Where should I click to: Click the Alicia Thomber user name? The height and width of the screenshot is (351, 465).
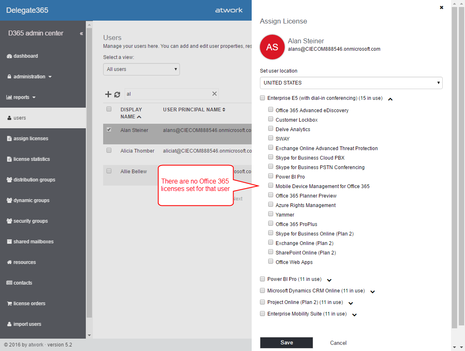[x=137, y=151]
